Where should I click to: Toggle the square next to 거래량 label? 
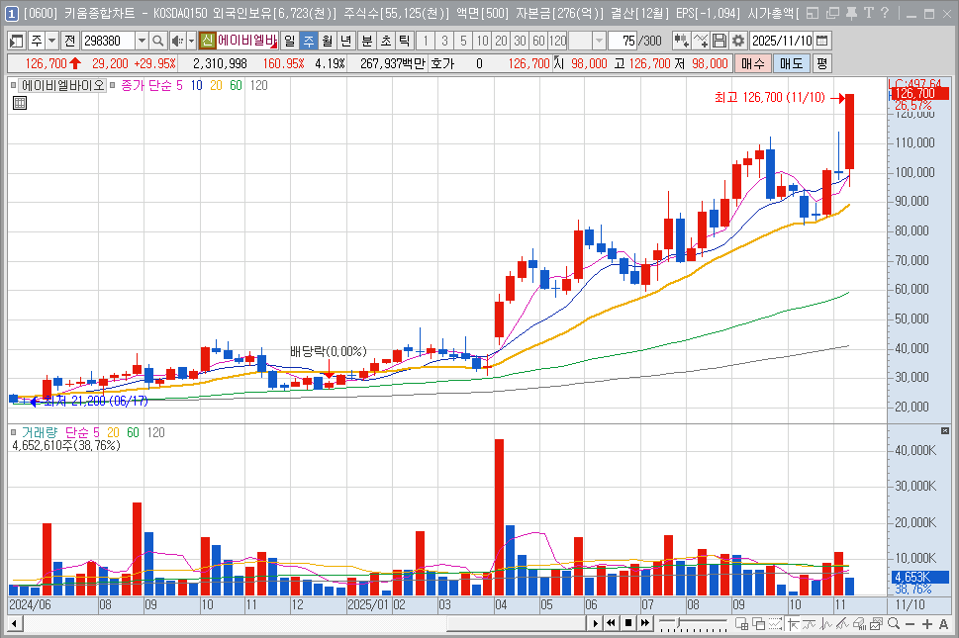14,432
